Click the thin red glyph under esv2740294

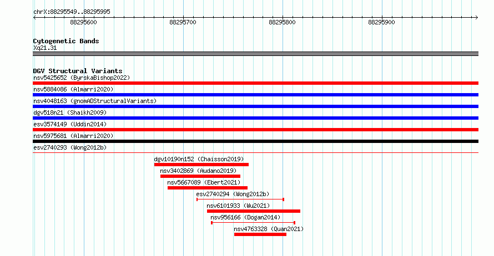240,199
